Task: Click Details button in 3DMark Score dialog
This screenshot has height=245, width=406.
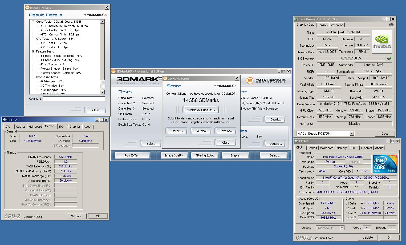Action: click(177, 131)
